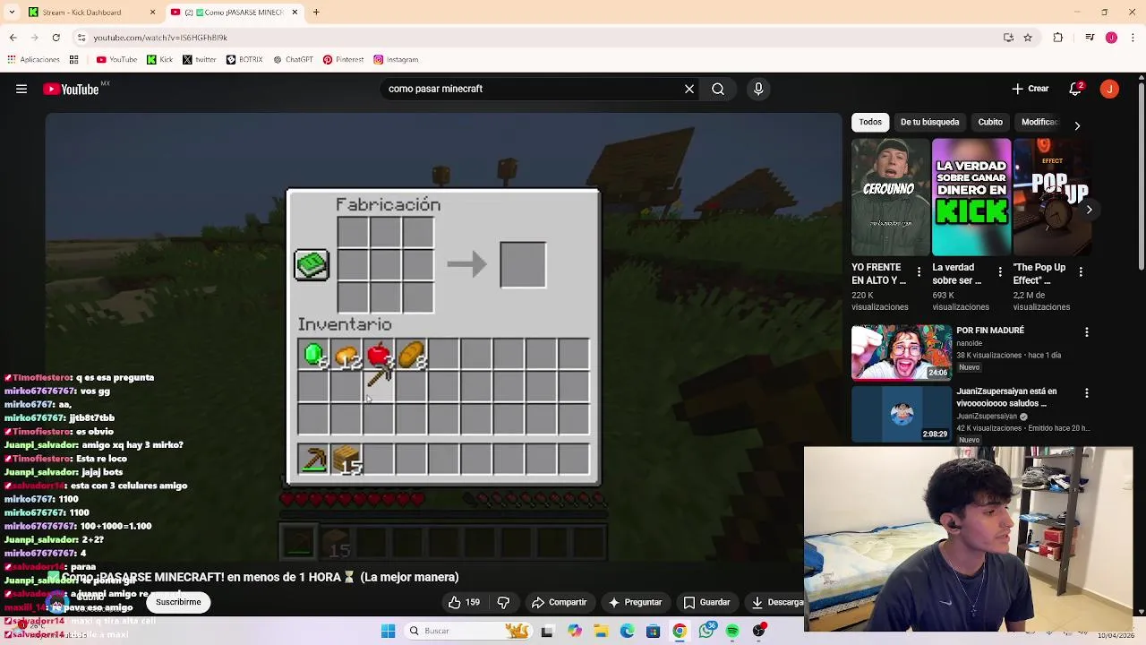Viewport: 1146px width, 645px height.
Task: Open Spotify from taskbar
Action: (x=732, y=631)
